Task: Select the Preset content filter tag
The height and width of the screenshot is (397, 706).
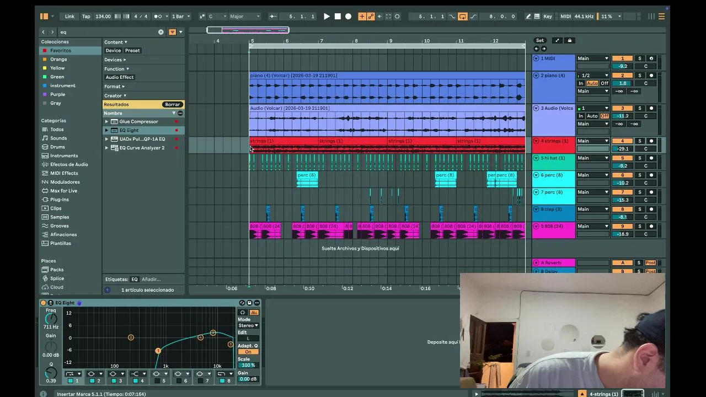Action: pos(132,51)
